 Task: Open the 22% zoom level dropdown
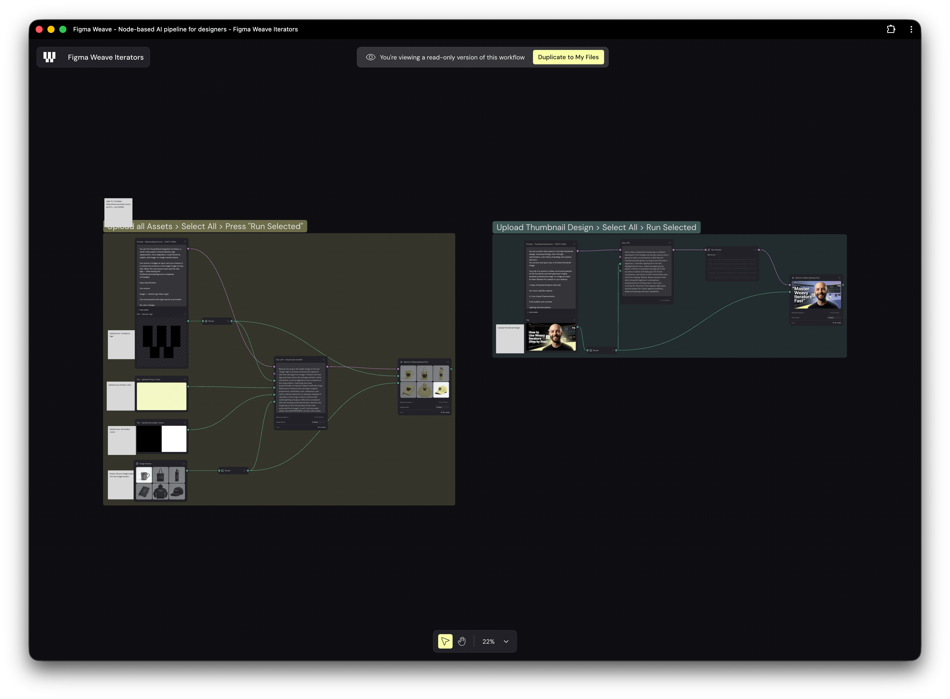point(506,641)
